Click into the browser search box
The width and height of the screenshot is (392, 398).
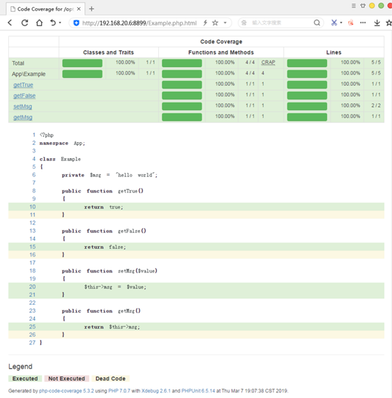280,23
